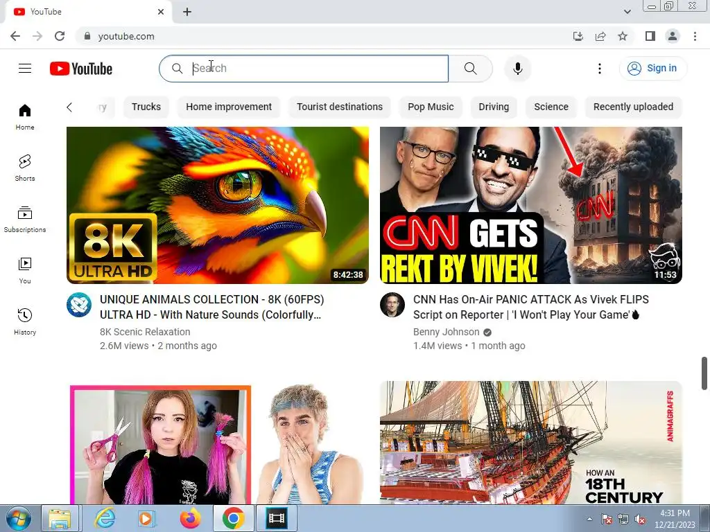Click the network tray icon
710x532 pixels.
click(x=623, y=519)
